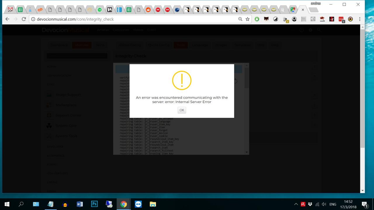Bookmark this page with the star icon
Image resolution: width=374 pixels, height=210 pixels.
pyautogui.click(x=247, y=19)
